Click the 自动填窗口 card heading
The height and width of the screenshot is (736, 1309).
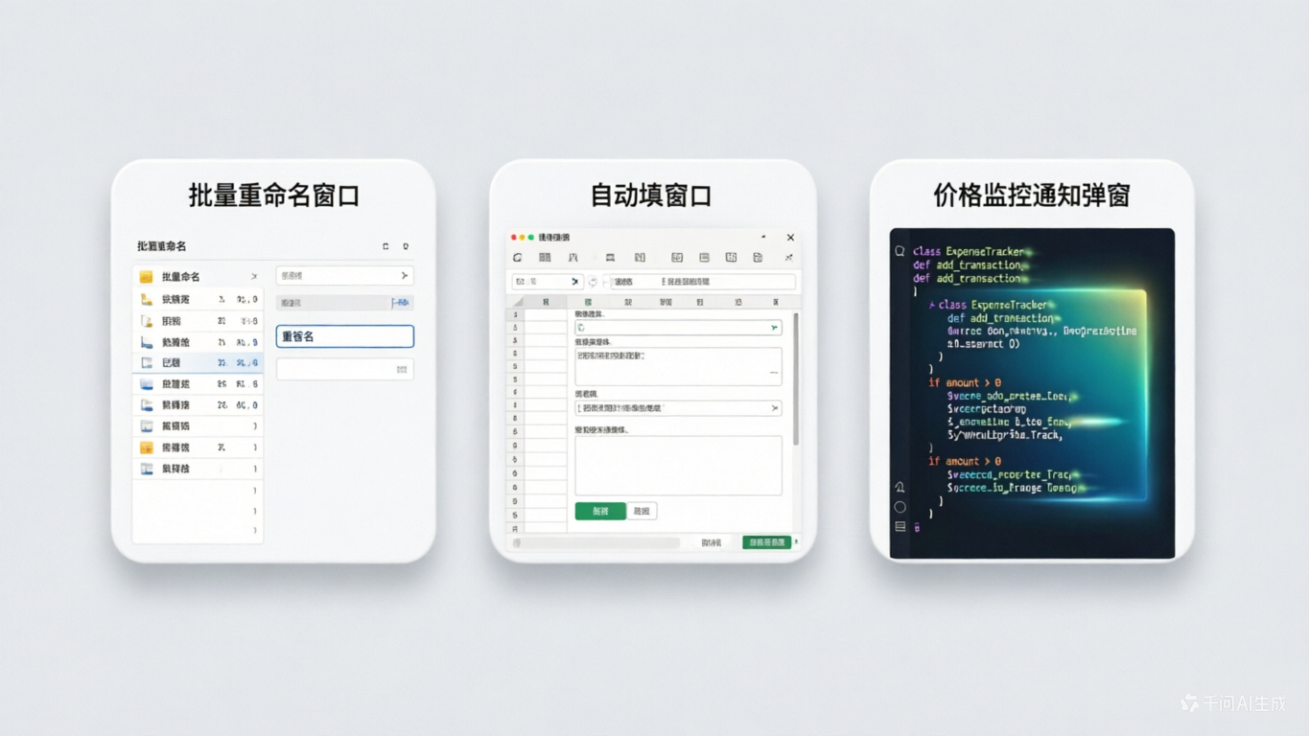tap(651, 195)
